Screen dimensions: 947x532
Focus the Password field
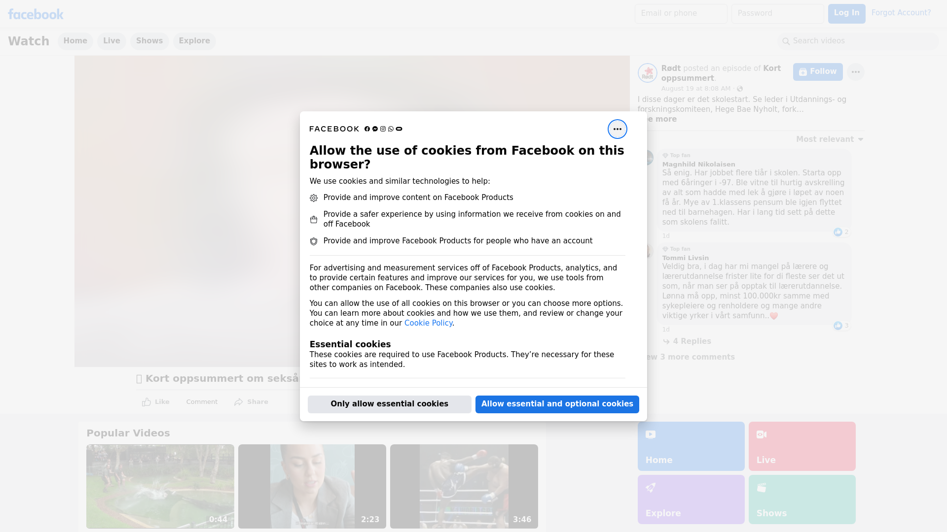777,13
